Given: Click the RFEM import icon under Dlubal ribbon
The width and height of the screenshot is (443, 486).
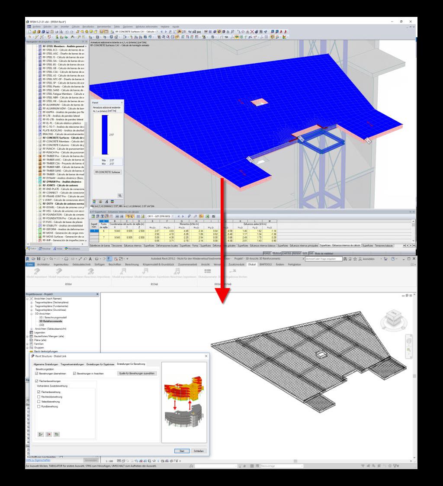Looking at the screenshot, I should point(59,271).
